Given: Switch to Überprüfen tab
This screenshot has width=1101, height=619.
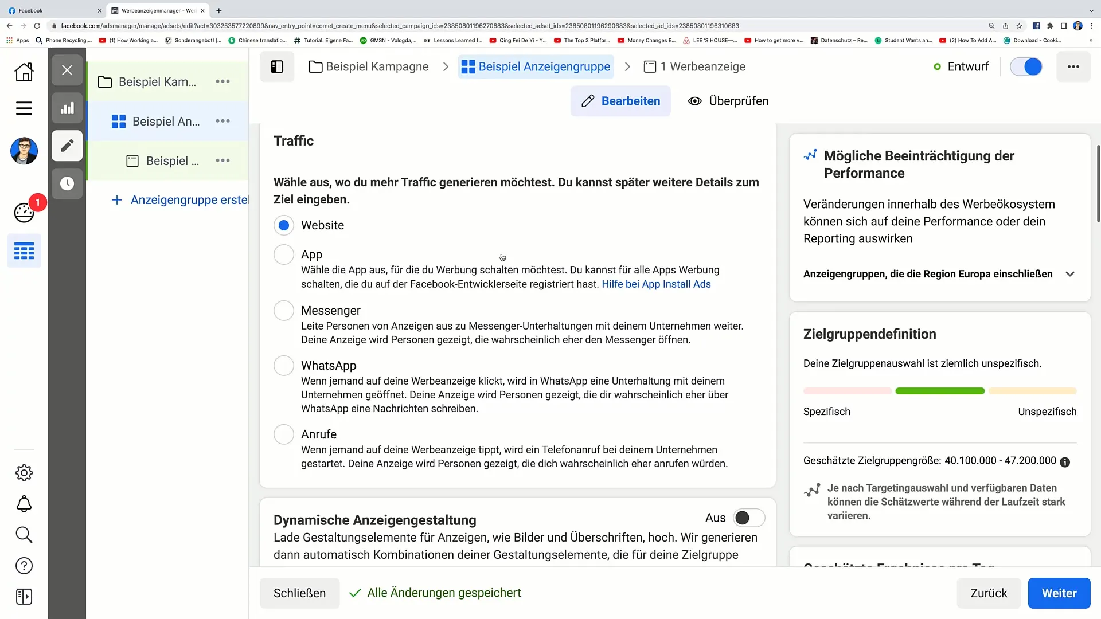Looking at the screenshot, I should pyautogui.click(x=728, y=100).
